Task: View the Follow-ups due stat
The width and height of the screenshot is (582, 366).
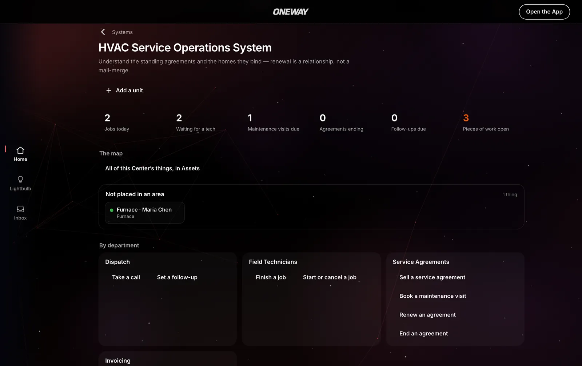Action: click(x=408, y=122)
